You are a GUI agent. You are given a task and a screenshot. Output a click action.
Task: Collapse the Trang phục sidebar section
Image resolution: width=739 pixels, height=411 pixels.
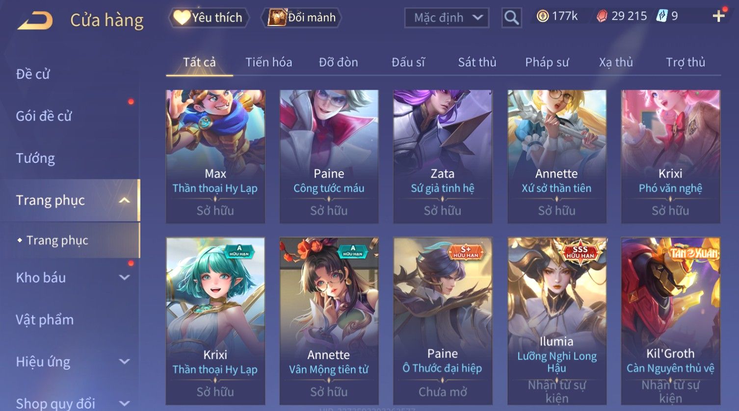(x=125, y=200)
